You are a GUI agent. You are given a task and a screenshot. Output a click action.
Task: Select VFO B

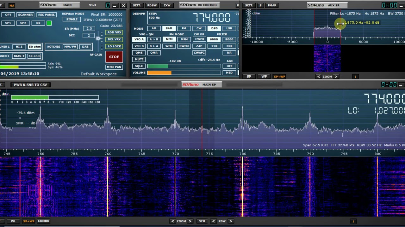coord(139,46)
